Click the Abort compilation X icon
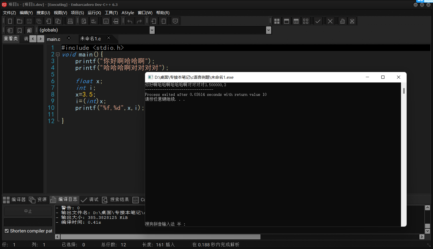The image size is (433, 249). point(330,21)
